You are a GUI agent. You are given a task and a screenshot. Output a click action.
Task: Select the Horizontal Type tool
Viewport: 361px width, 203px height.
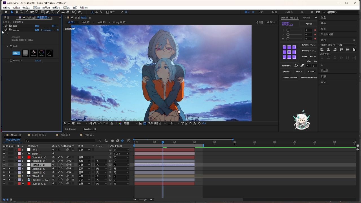[x=52, y=12]
